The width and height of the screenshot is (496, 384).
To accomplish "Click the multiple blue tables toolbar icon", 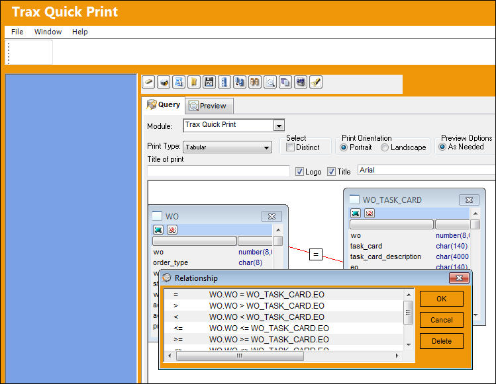I will [240, 82].
